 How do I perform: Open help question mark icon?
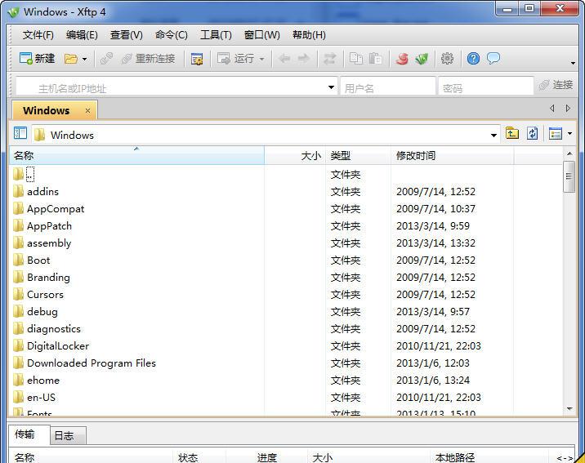(x=473, y=59)
